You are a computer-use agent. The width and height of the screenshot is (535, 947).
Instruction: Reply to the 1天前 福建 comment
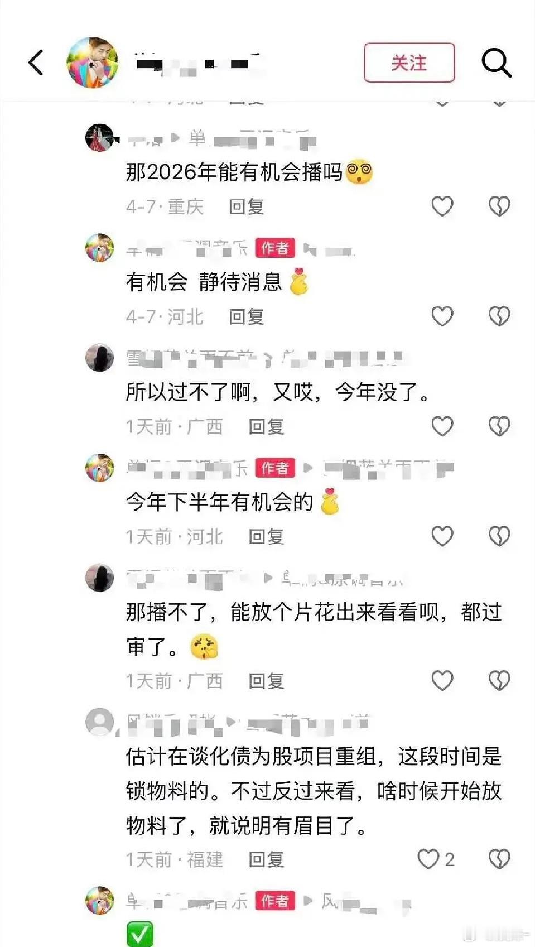[x=266, y=859]
